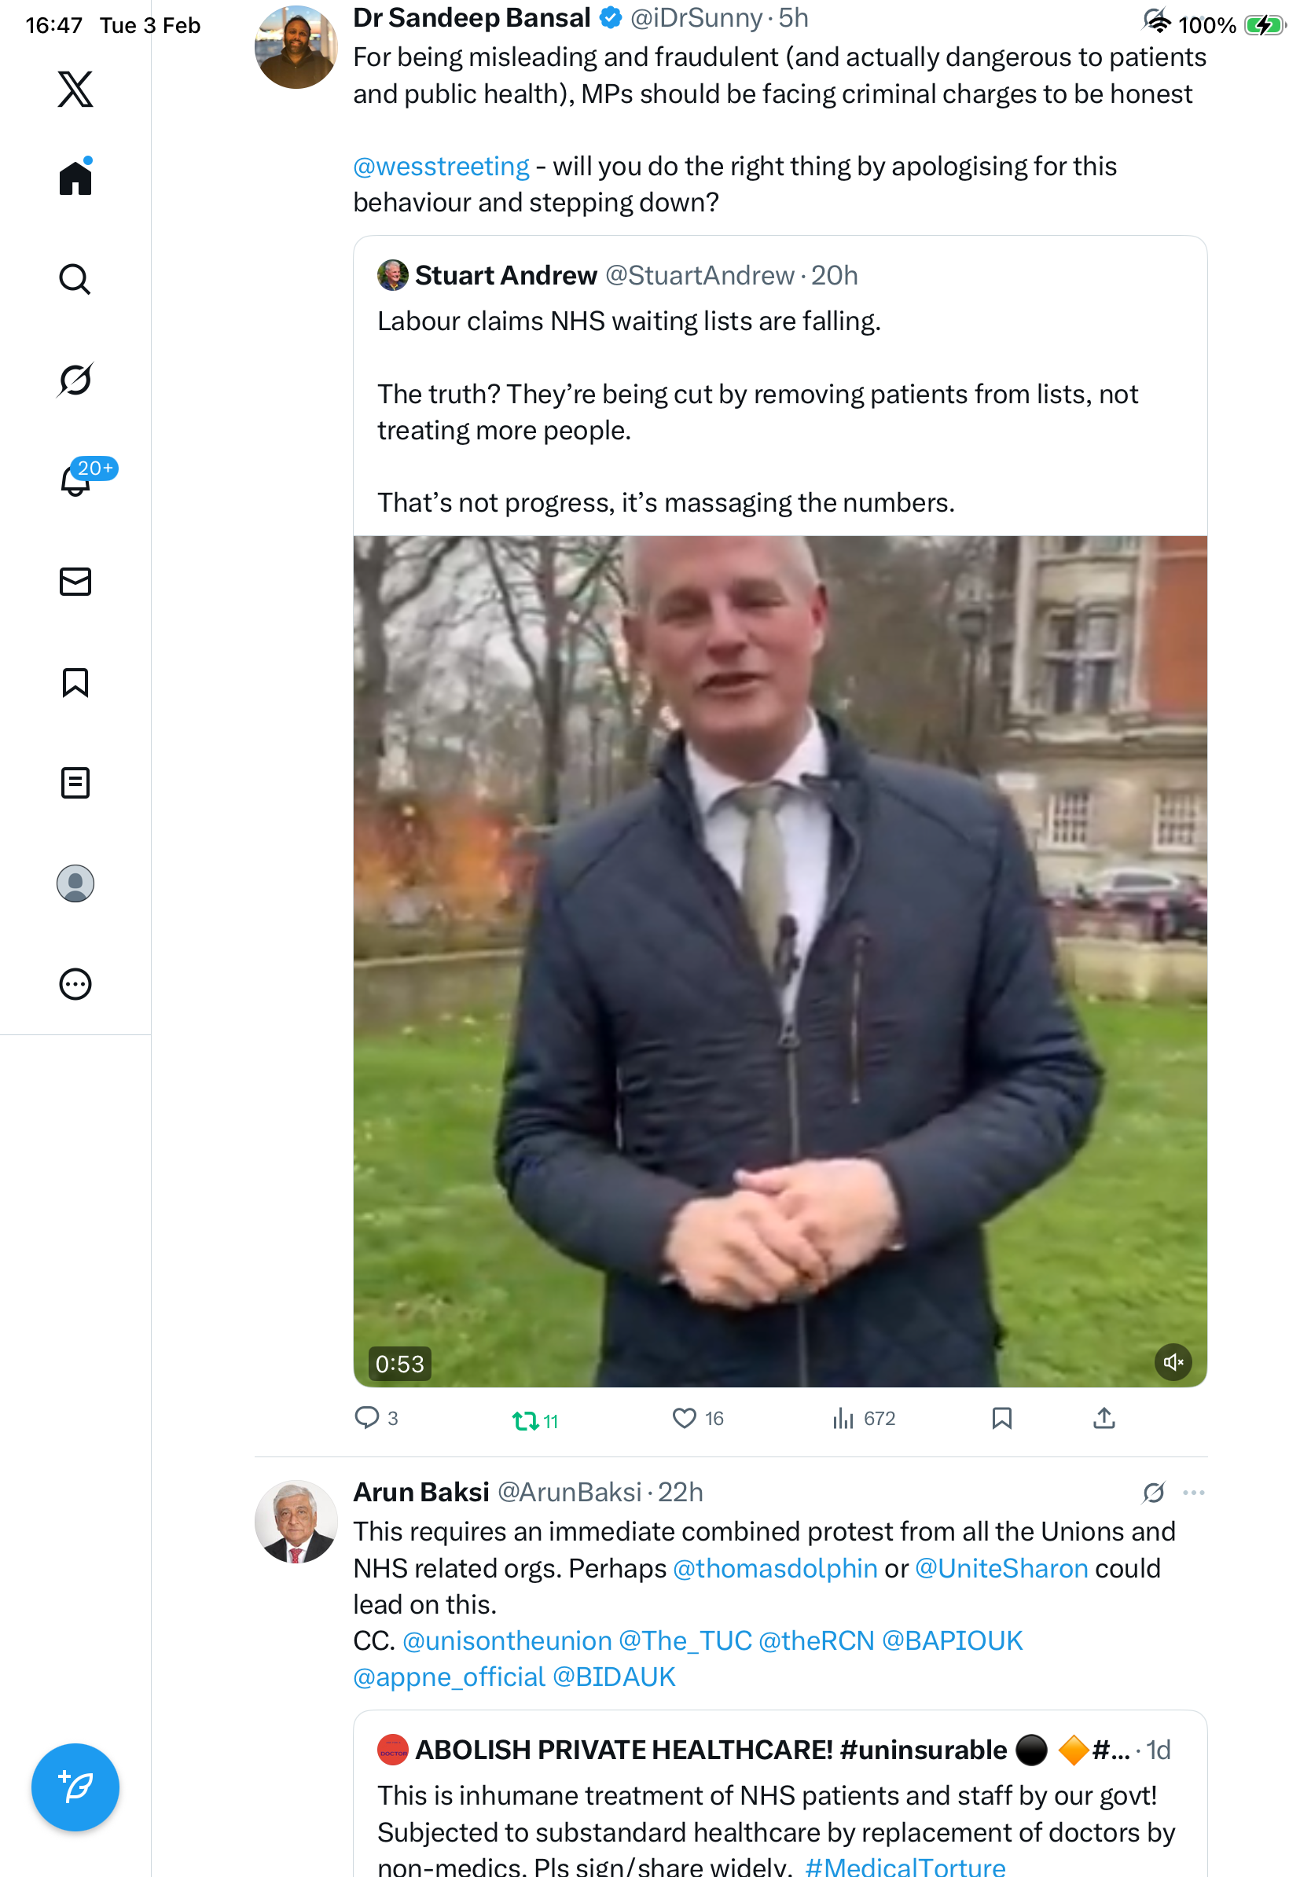Open Notifications bell with 20+ badge

coord(75,481)
